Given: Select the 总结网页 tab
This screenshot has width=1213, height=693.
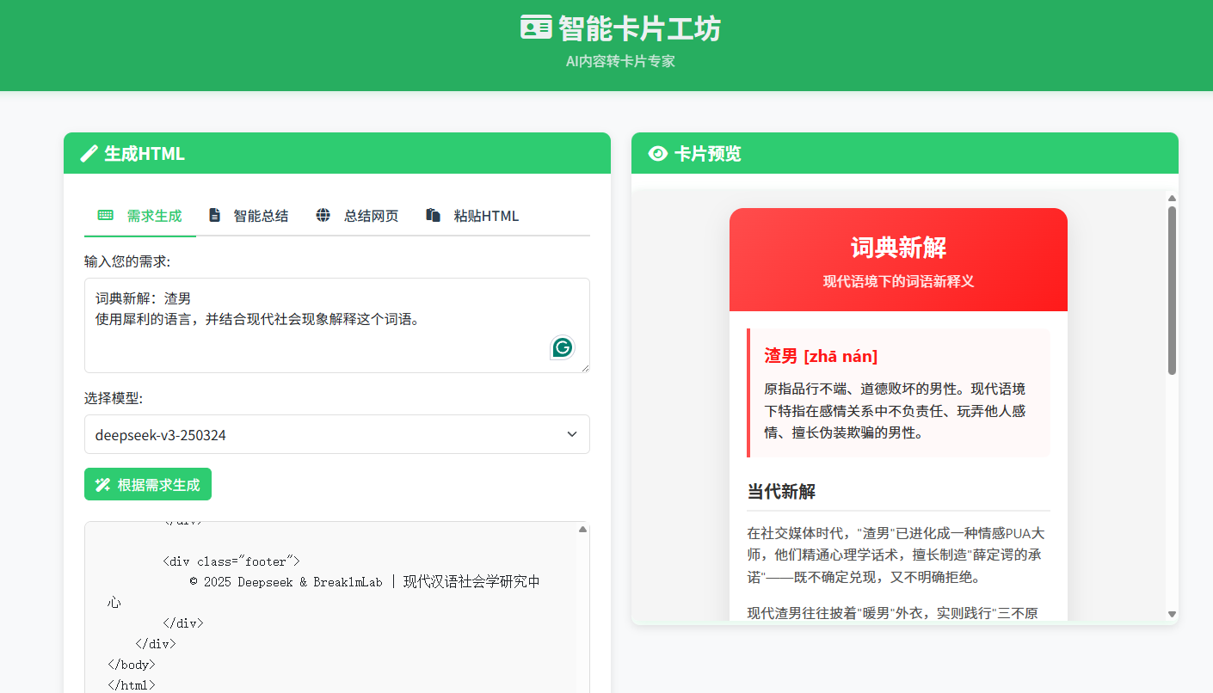Looking at the screenshot, I should (x=370, y=215).
